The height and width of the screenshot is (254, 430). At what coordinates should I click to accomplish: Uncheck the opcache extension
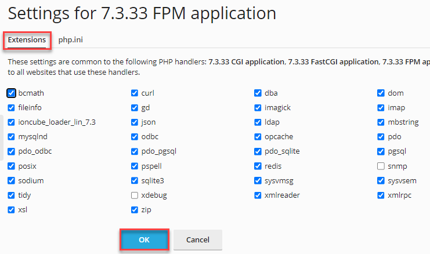point(258,137)
